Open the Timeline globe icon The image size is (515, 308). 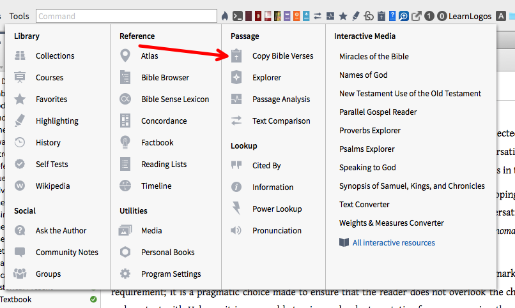125,186
